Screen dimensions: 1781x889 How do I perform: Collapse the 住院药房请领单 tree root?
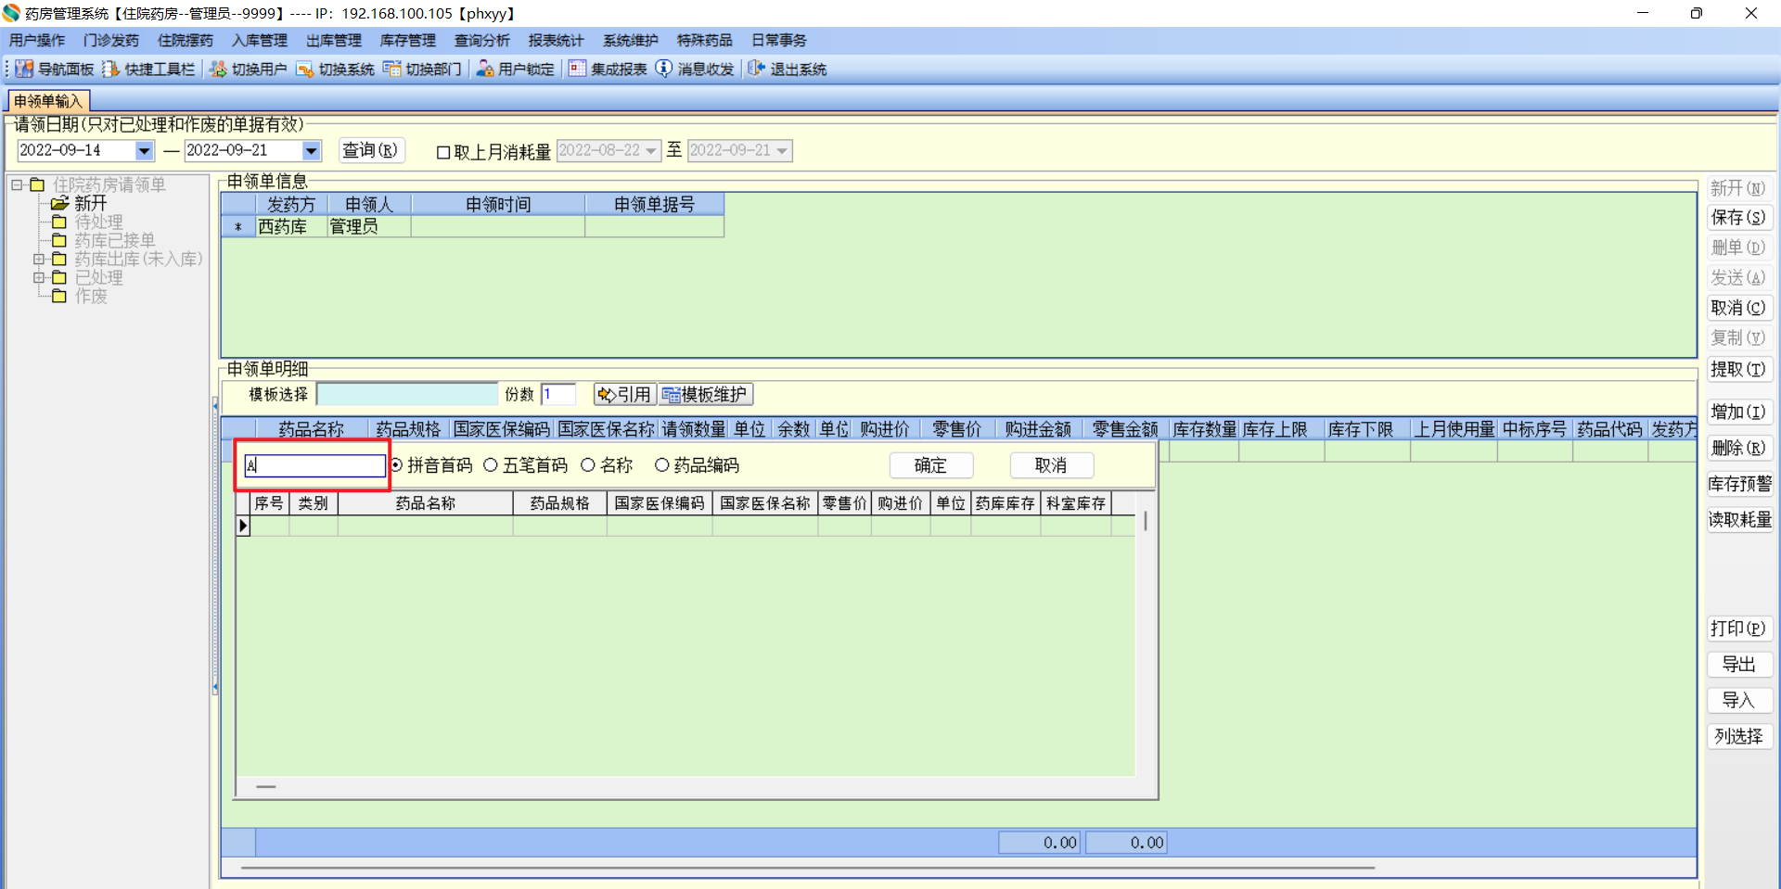coord(17,184)
